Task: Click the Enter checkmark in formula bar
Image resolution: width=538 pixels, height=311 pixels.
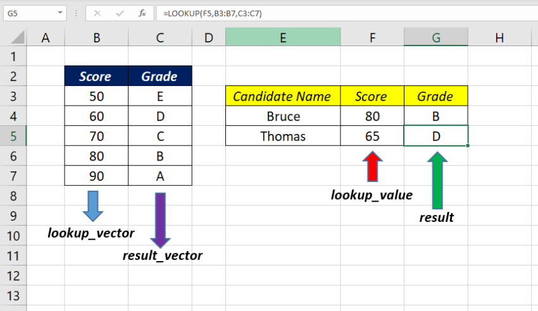Action: (120, 13)
